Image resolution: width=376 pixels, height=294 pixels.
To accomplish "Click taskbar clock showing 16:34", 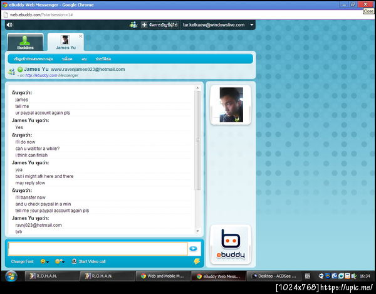I will [x=365, y=276].
